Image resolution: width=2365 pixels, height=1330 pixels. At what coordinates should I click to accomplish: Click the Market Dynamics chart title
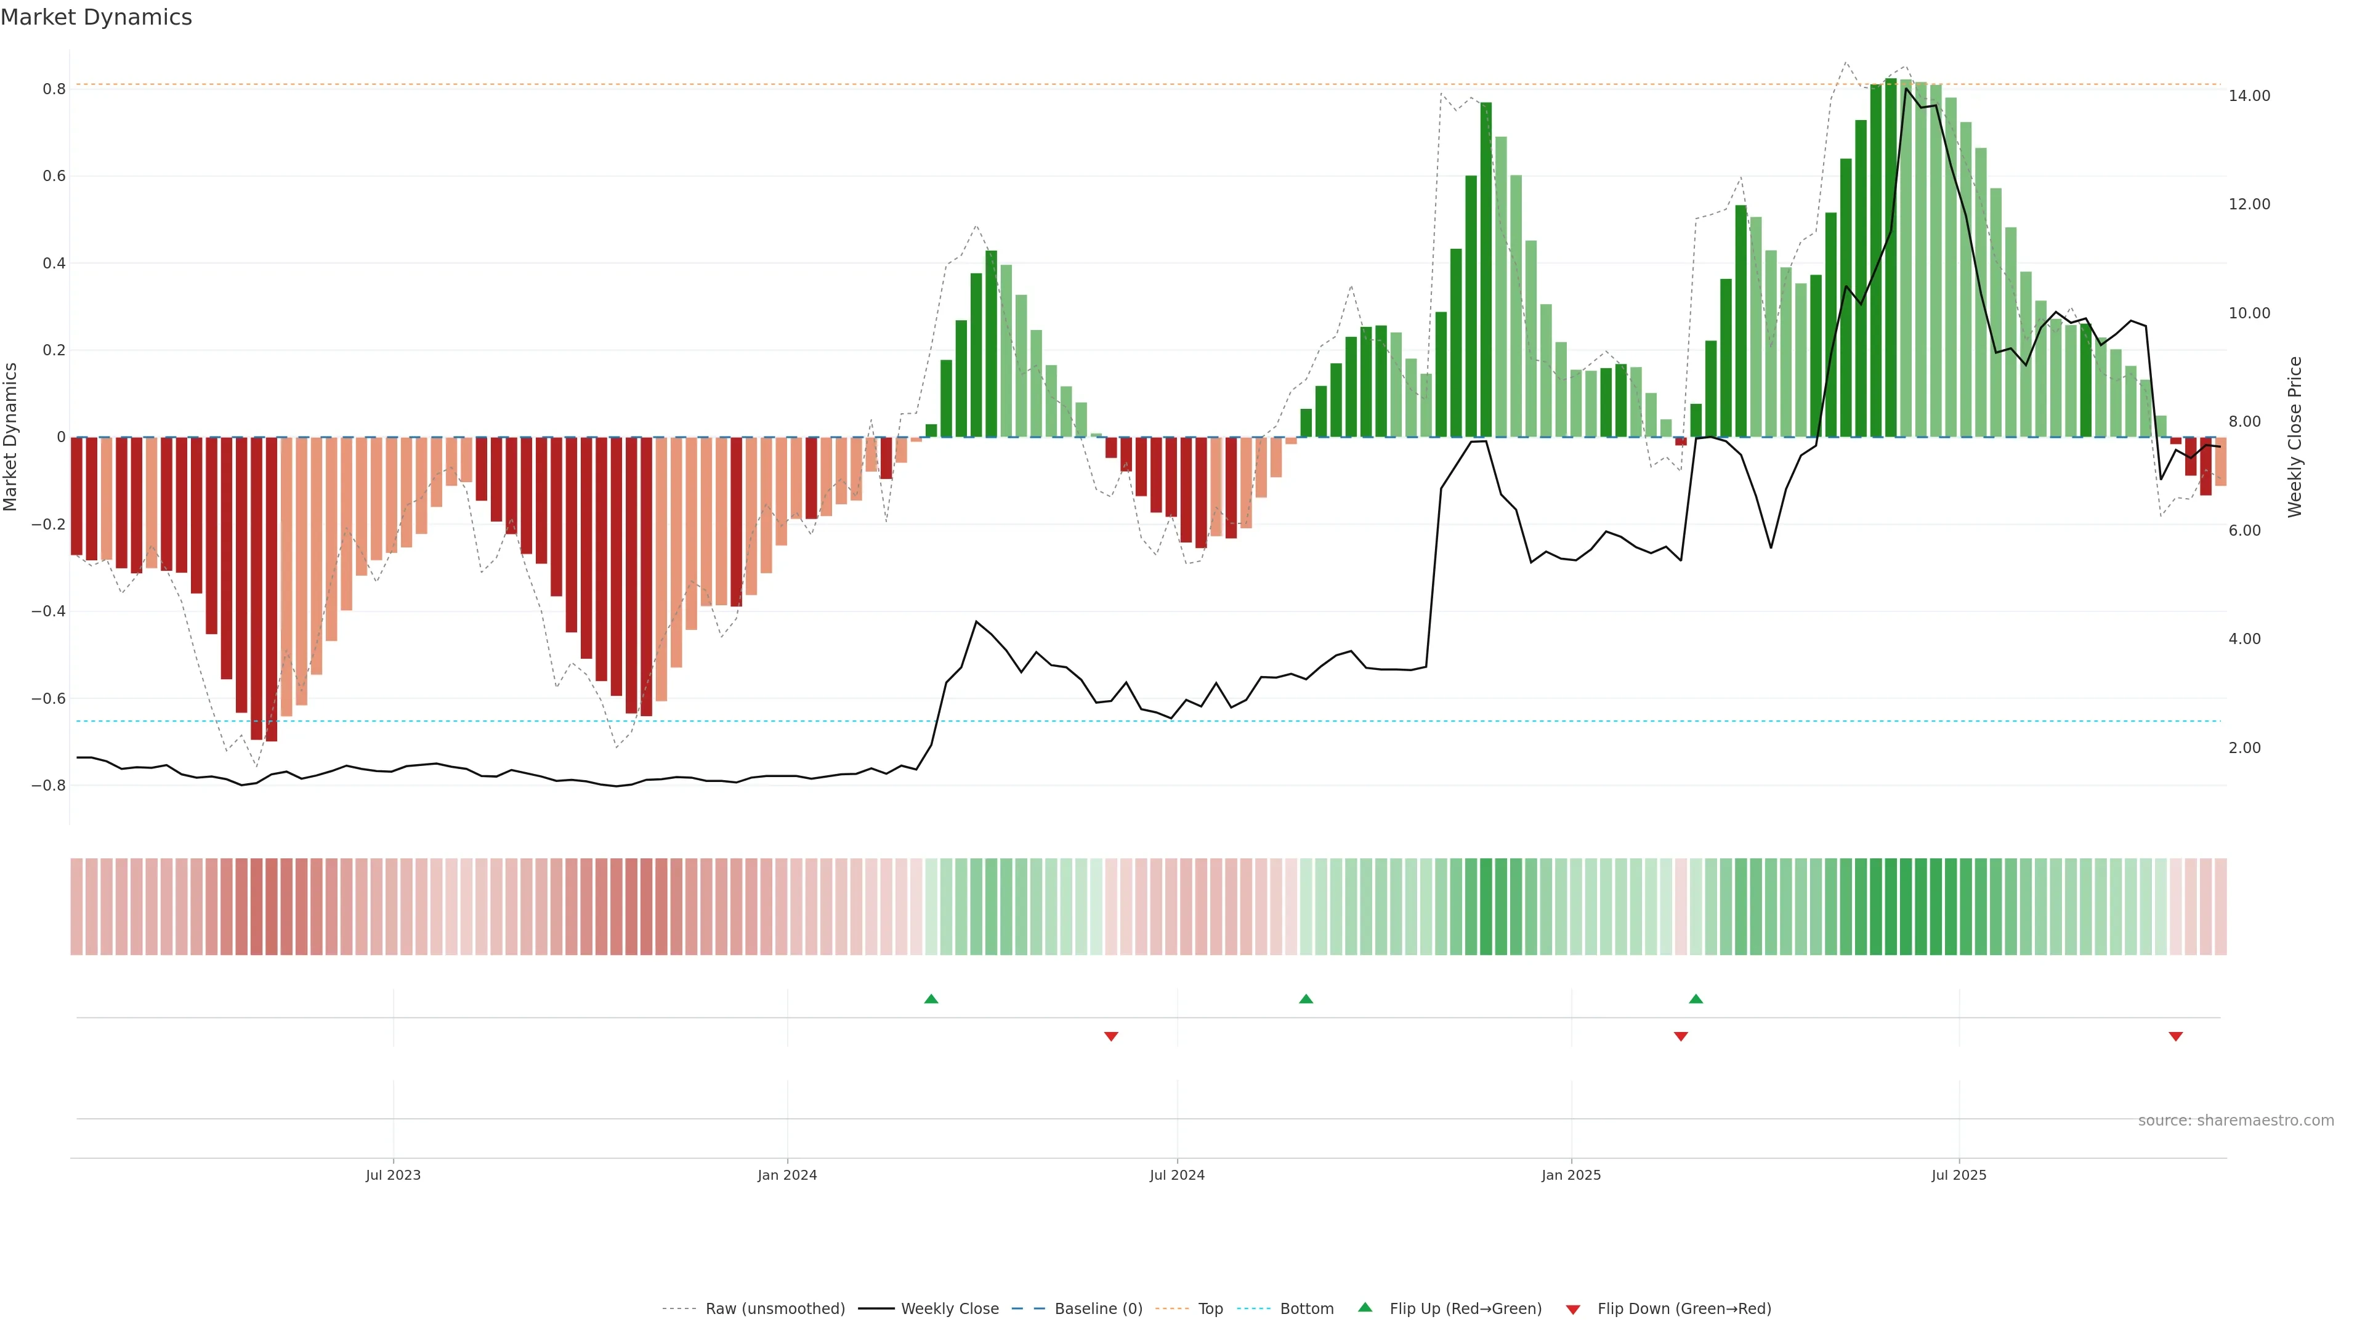coord(97,17)
